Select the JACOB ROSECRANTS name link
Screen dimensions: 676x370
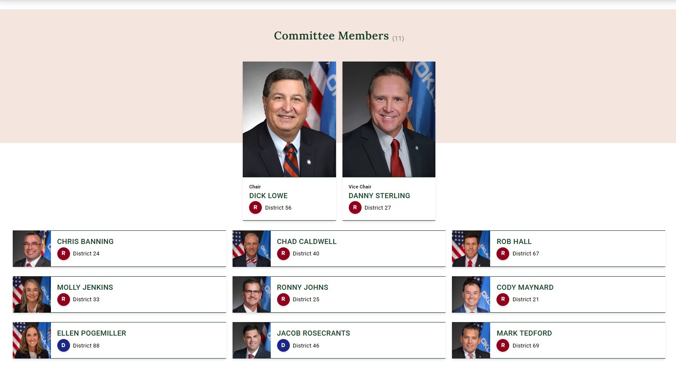313,333
